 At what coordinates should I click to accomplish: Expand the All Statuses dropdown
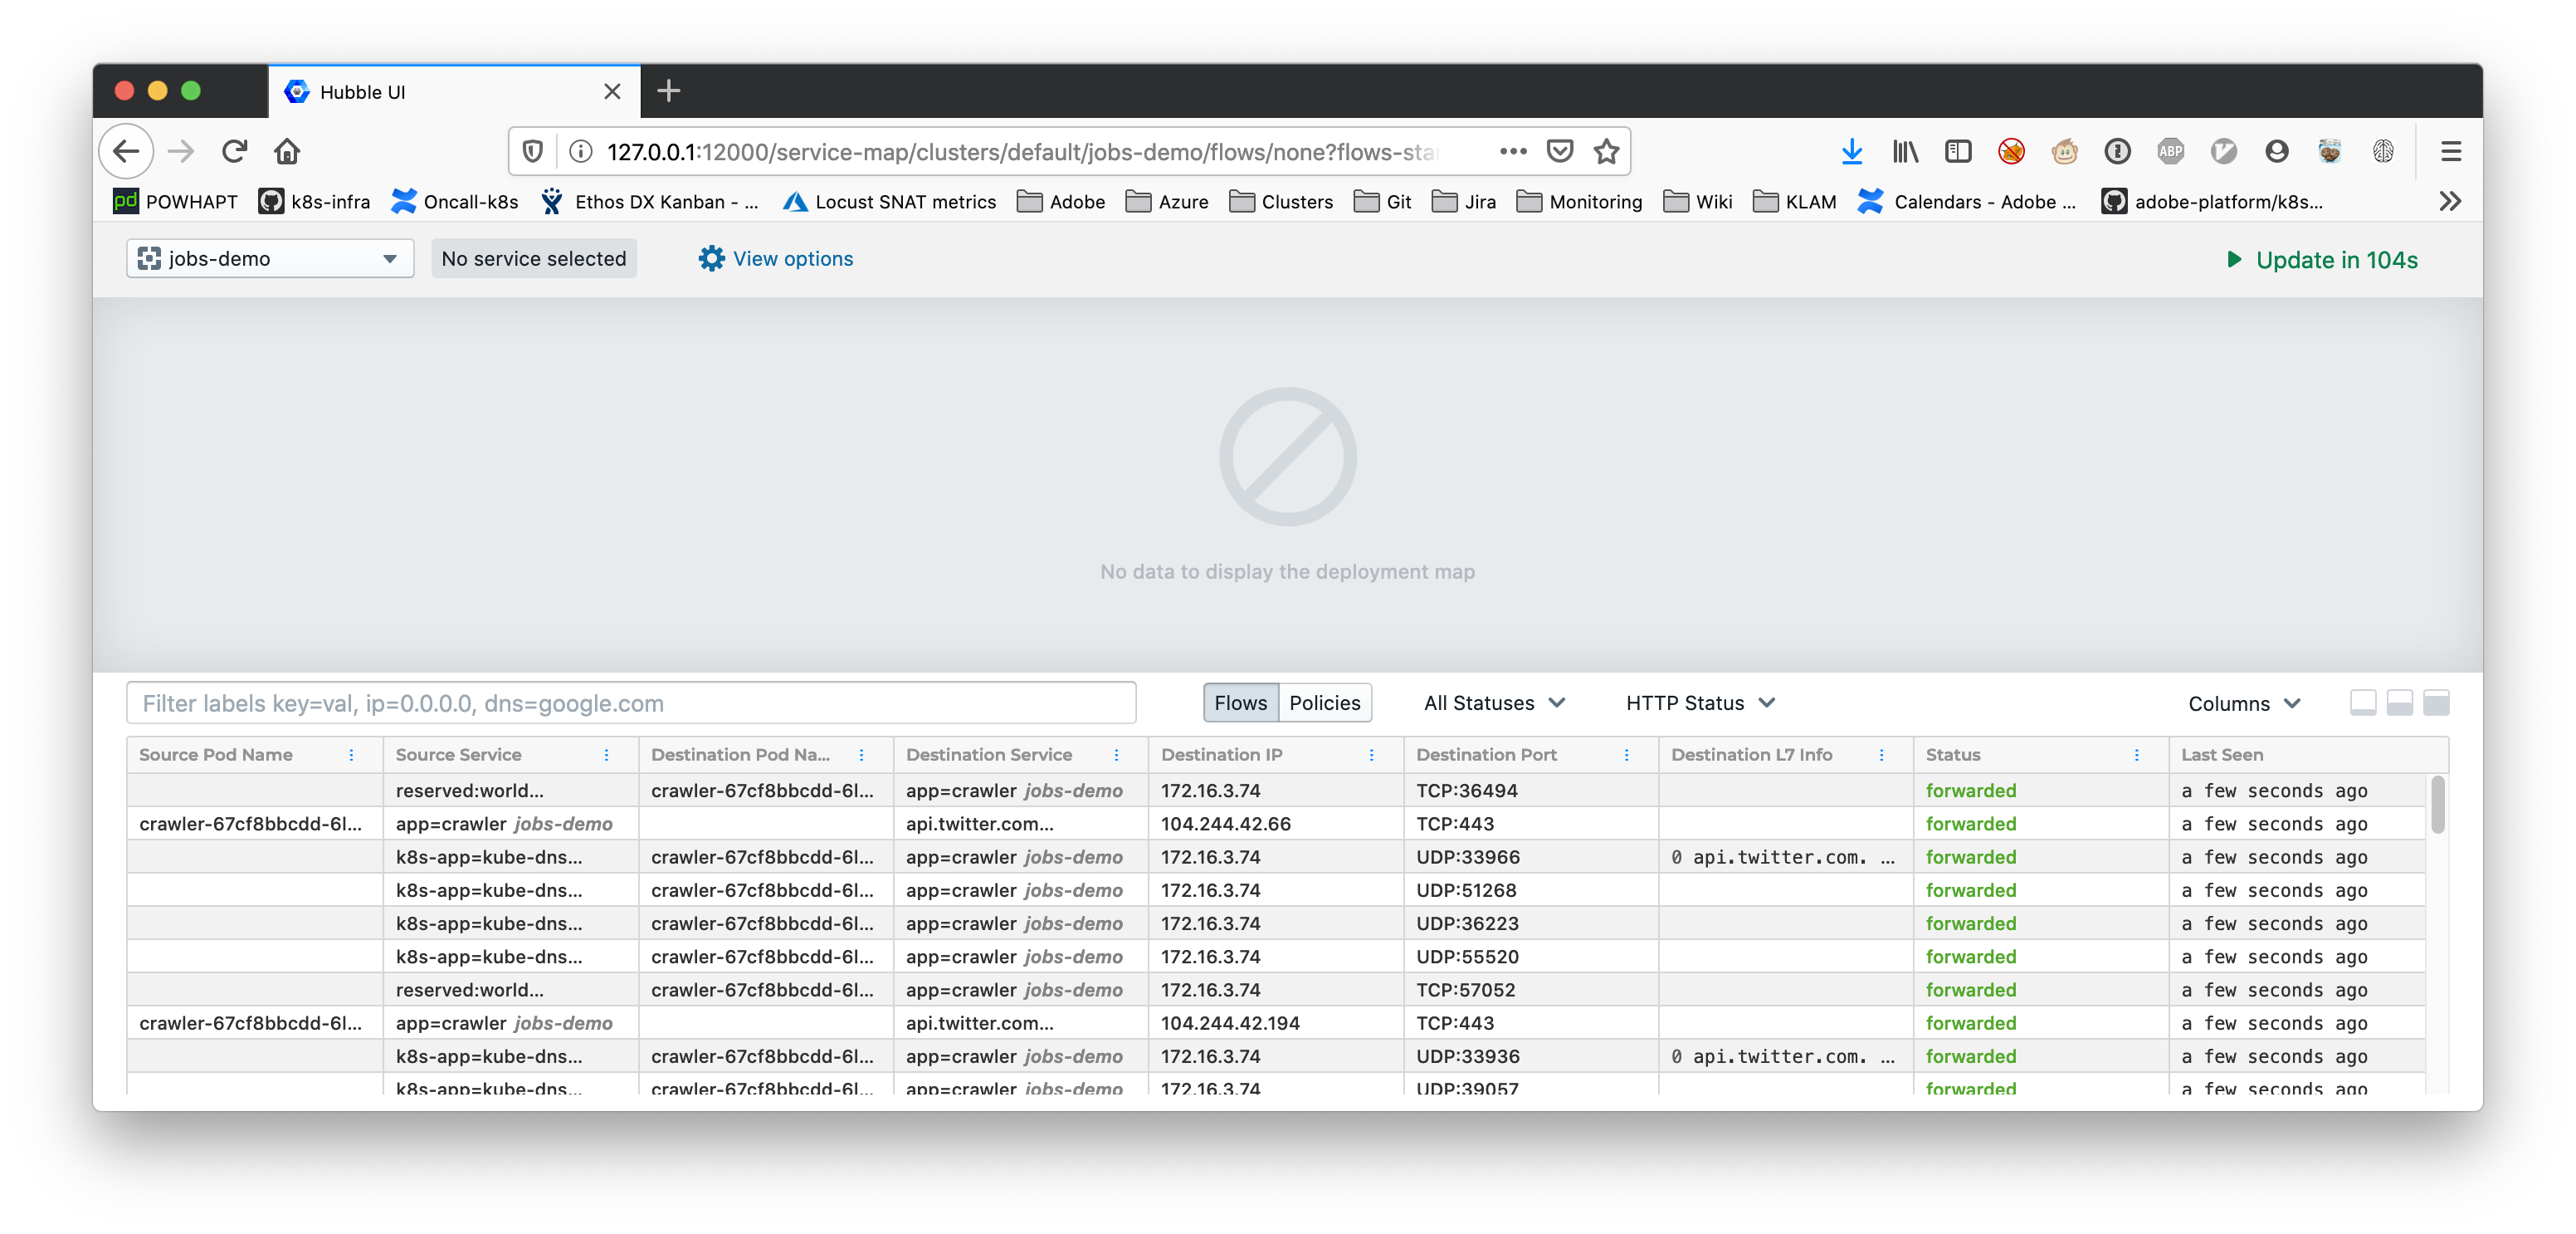point(1494,703)
